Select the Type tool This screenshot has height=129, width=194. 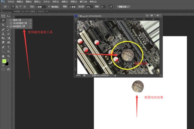8,47
